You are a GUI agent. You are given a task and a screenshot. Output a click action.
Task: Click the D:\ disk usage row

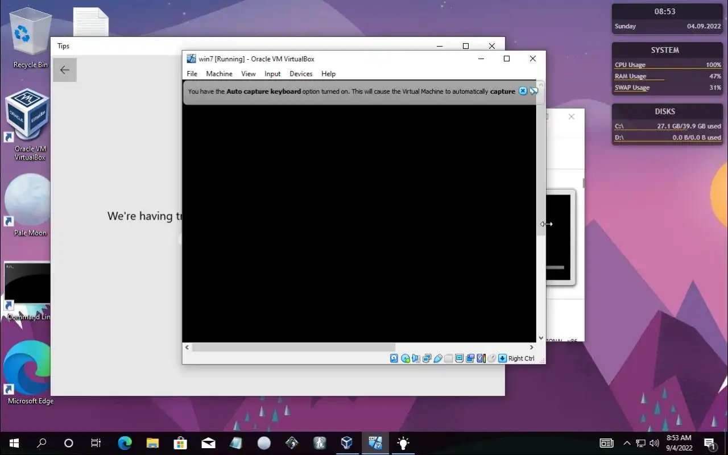point(667,138)
